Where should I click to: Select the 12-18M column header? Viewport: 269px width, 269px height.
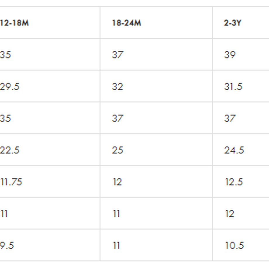coord(14,23)
